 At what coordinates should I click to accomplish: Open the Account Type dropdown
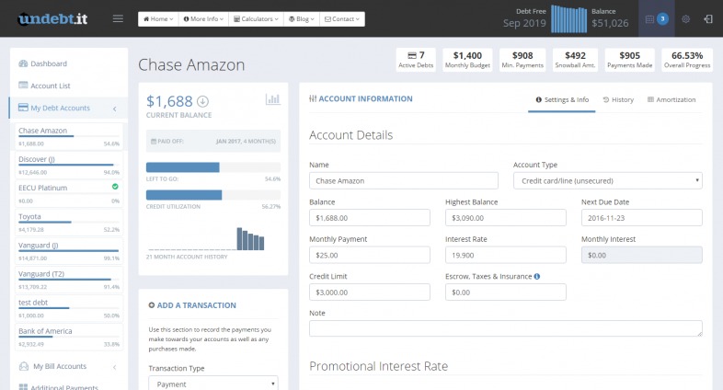coord(607,180)
